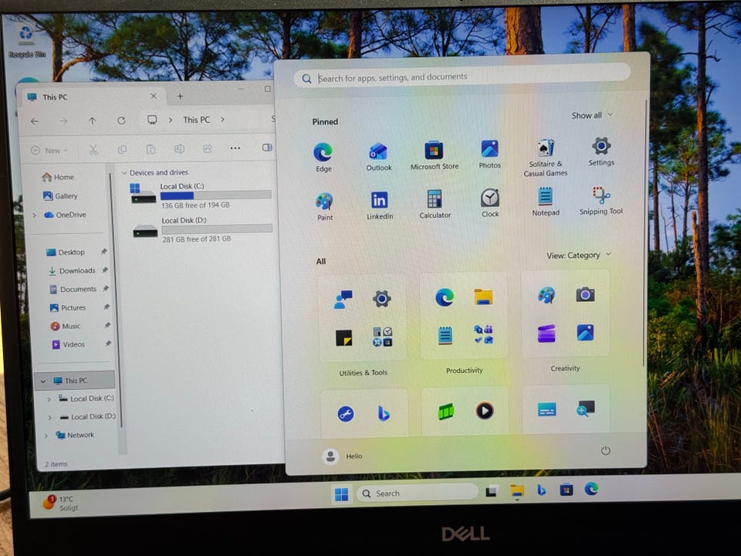This screenshot has height=556, width=741.
Task: Launch Notepad from pinned apps
Action: click(x=546, y=202)
